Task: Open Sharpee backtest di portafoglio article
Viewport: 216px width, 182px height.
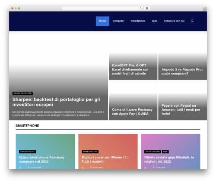Action: coord(56,102)
